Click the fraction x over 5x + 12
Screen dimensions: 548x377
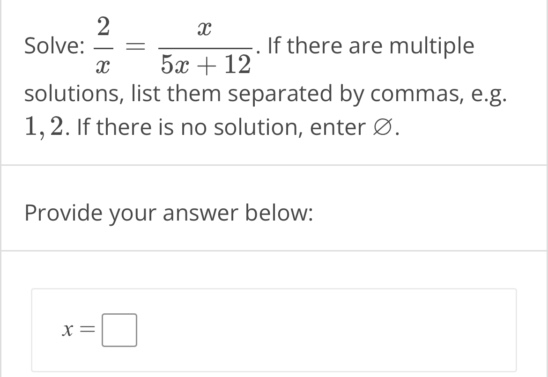206,46
